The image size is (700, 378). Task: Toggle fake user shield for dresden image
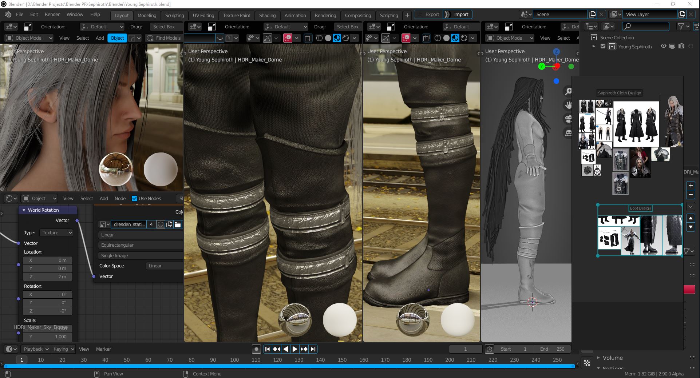tap(161, 224)
